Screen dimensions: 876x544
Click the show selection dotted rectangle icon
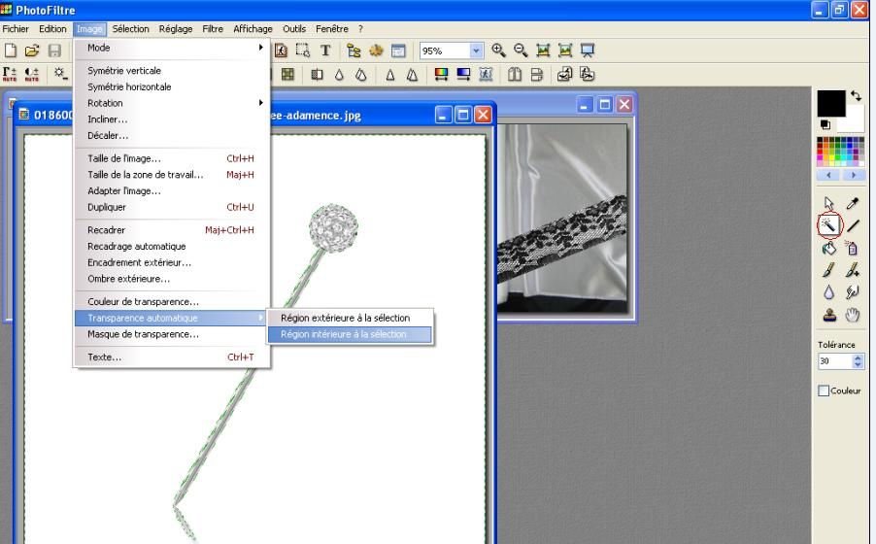pyautogui.click(x=303, y=51)
